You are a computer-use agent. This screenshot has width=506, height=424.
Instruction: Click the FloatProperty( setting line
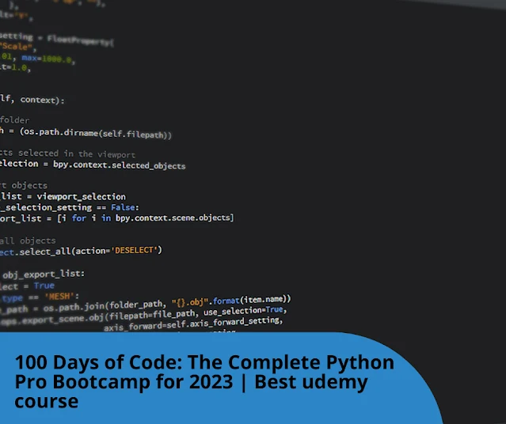click(x=57, y=39)
